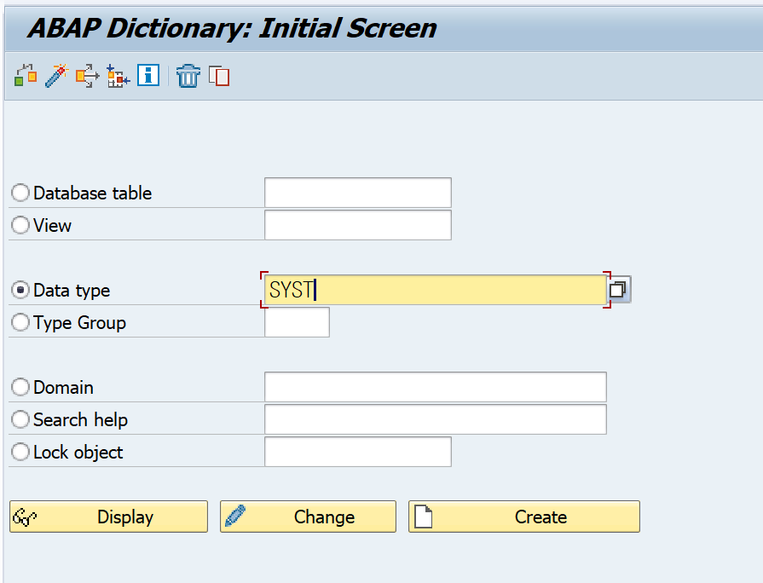This screenshot has height=583, width=763.
Task: Select the View radio button
Action: tap(20, 225)
